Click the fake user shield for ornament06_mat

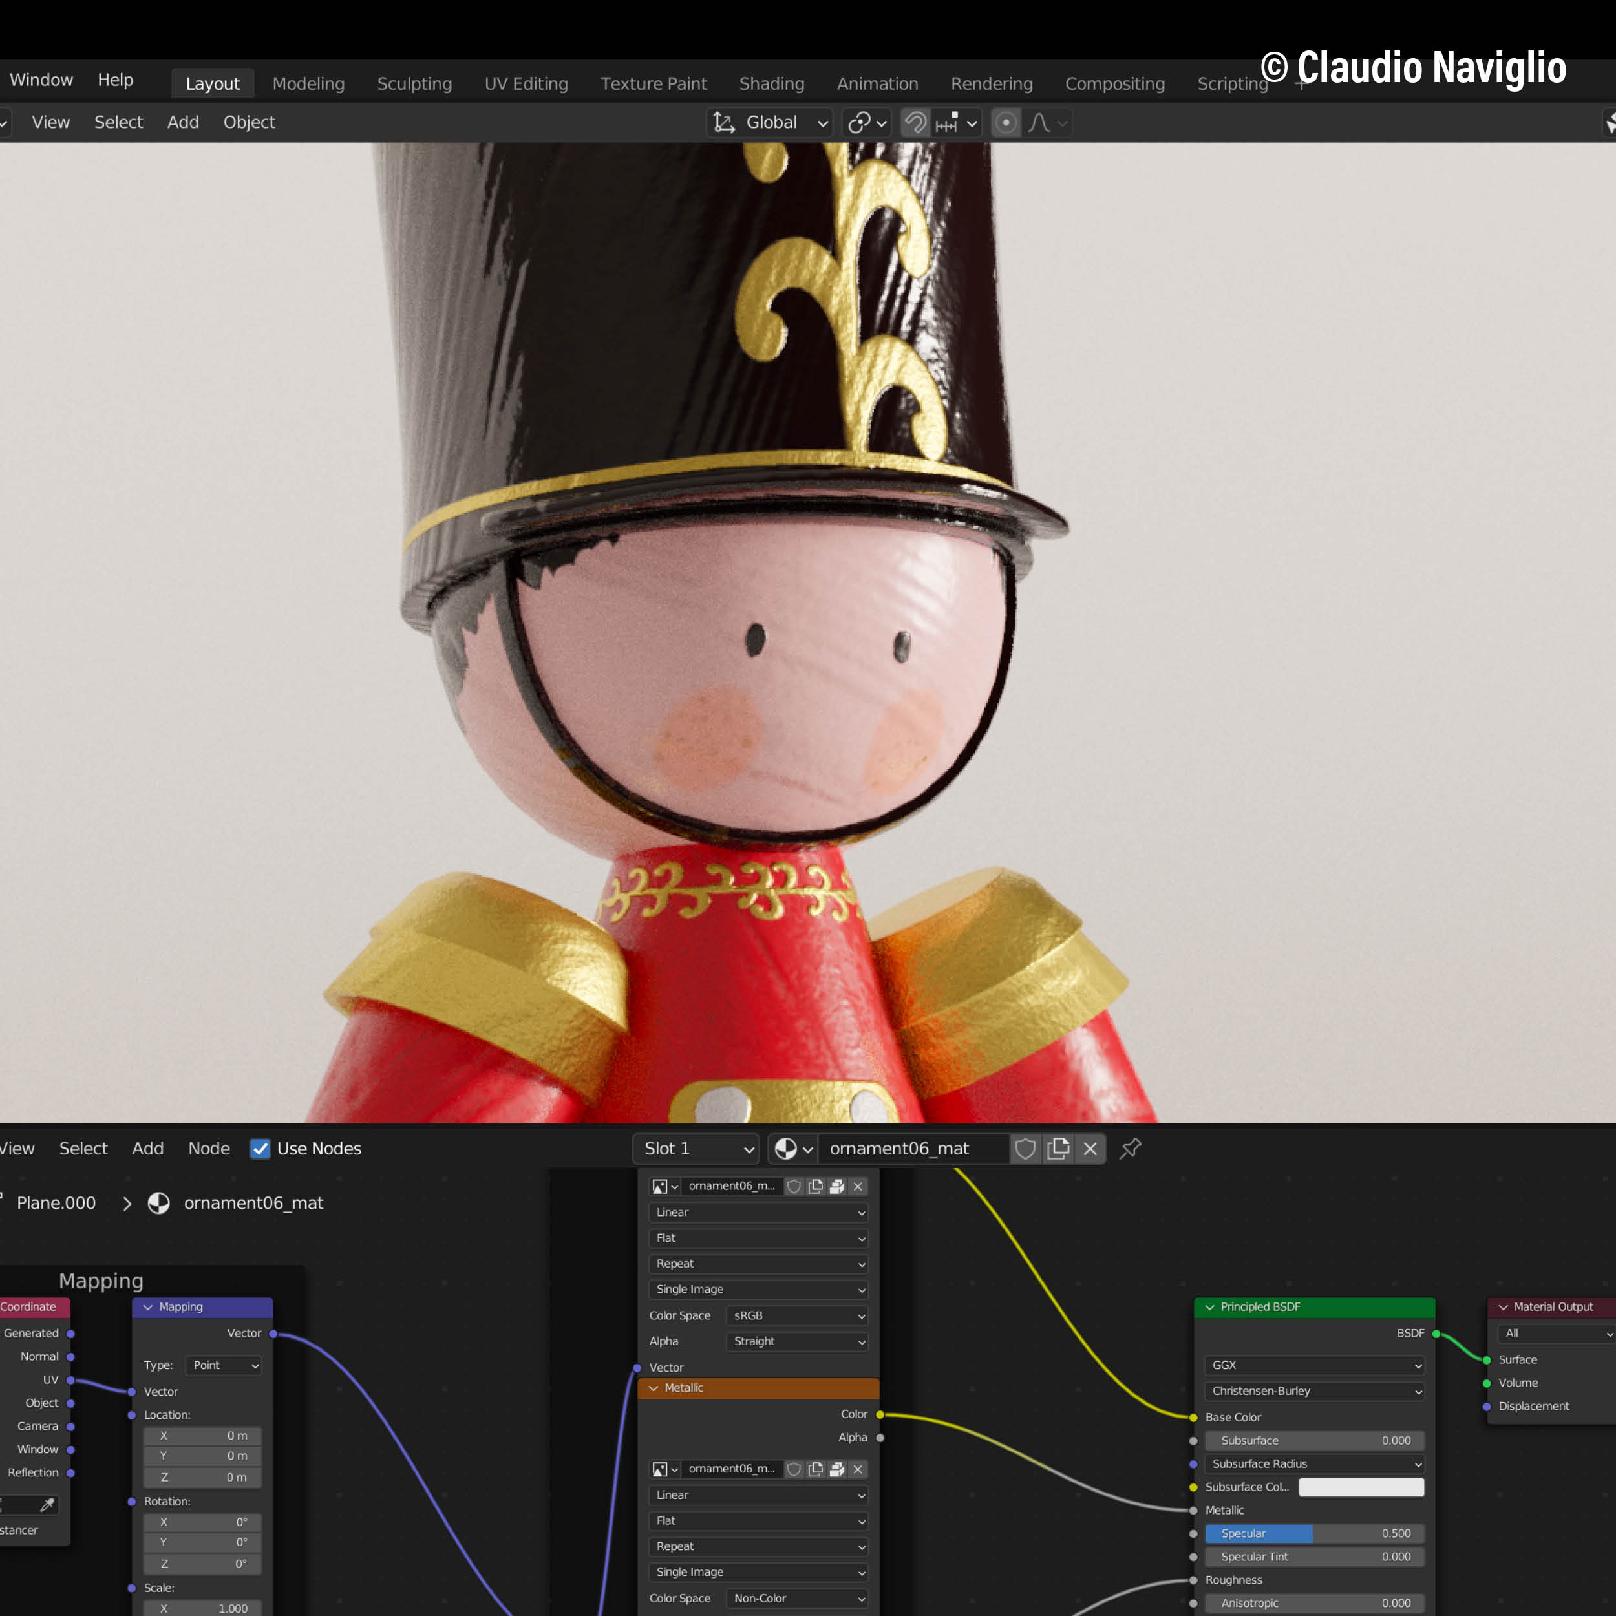(1025, 1149)
